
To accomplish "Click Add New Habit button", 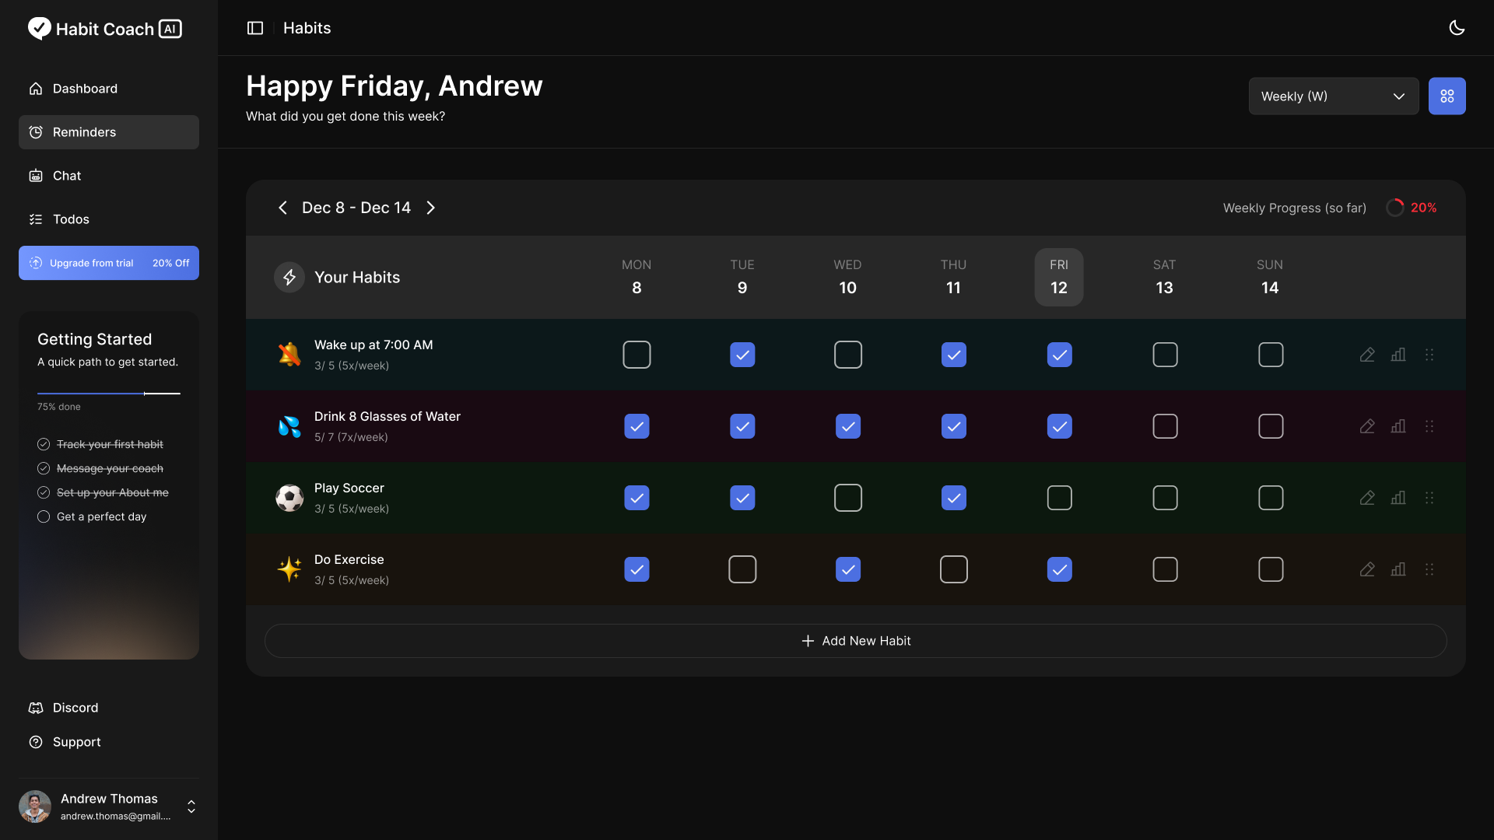I will (x=855, y=641).
